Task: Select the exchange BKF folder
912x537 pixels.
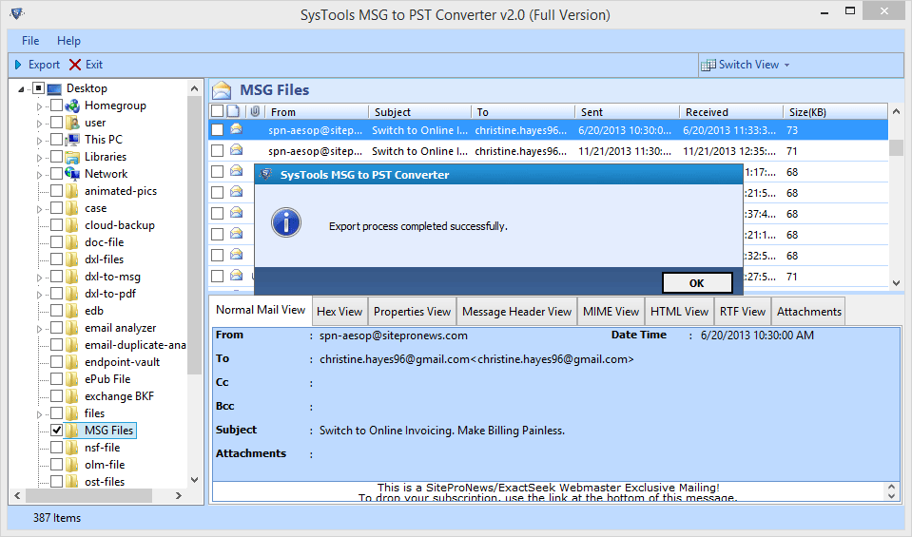Action: click(x=119, y=395)
